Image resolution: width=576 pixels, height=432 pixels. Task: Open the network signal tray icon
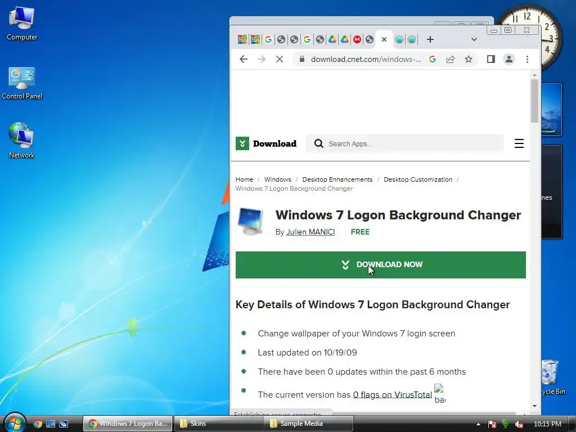(506, 424)
